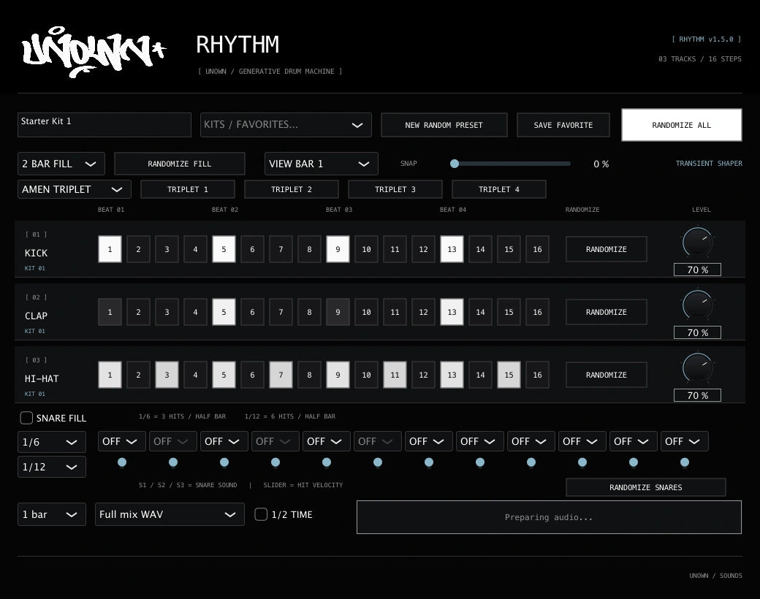Click the preset name field Starter Kit 1
This screenshot has width=760, height=599.
click(104, 125)
